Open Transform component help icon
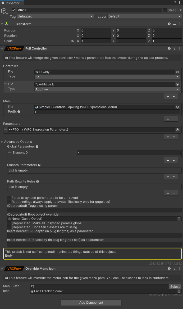183x309 pixels. (x=169, y=24)
